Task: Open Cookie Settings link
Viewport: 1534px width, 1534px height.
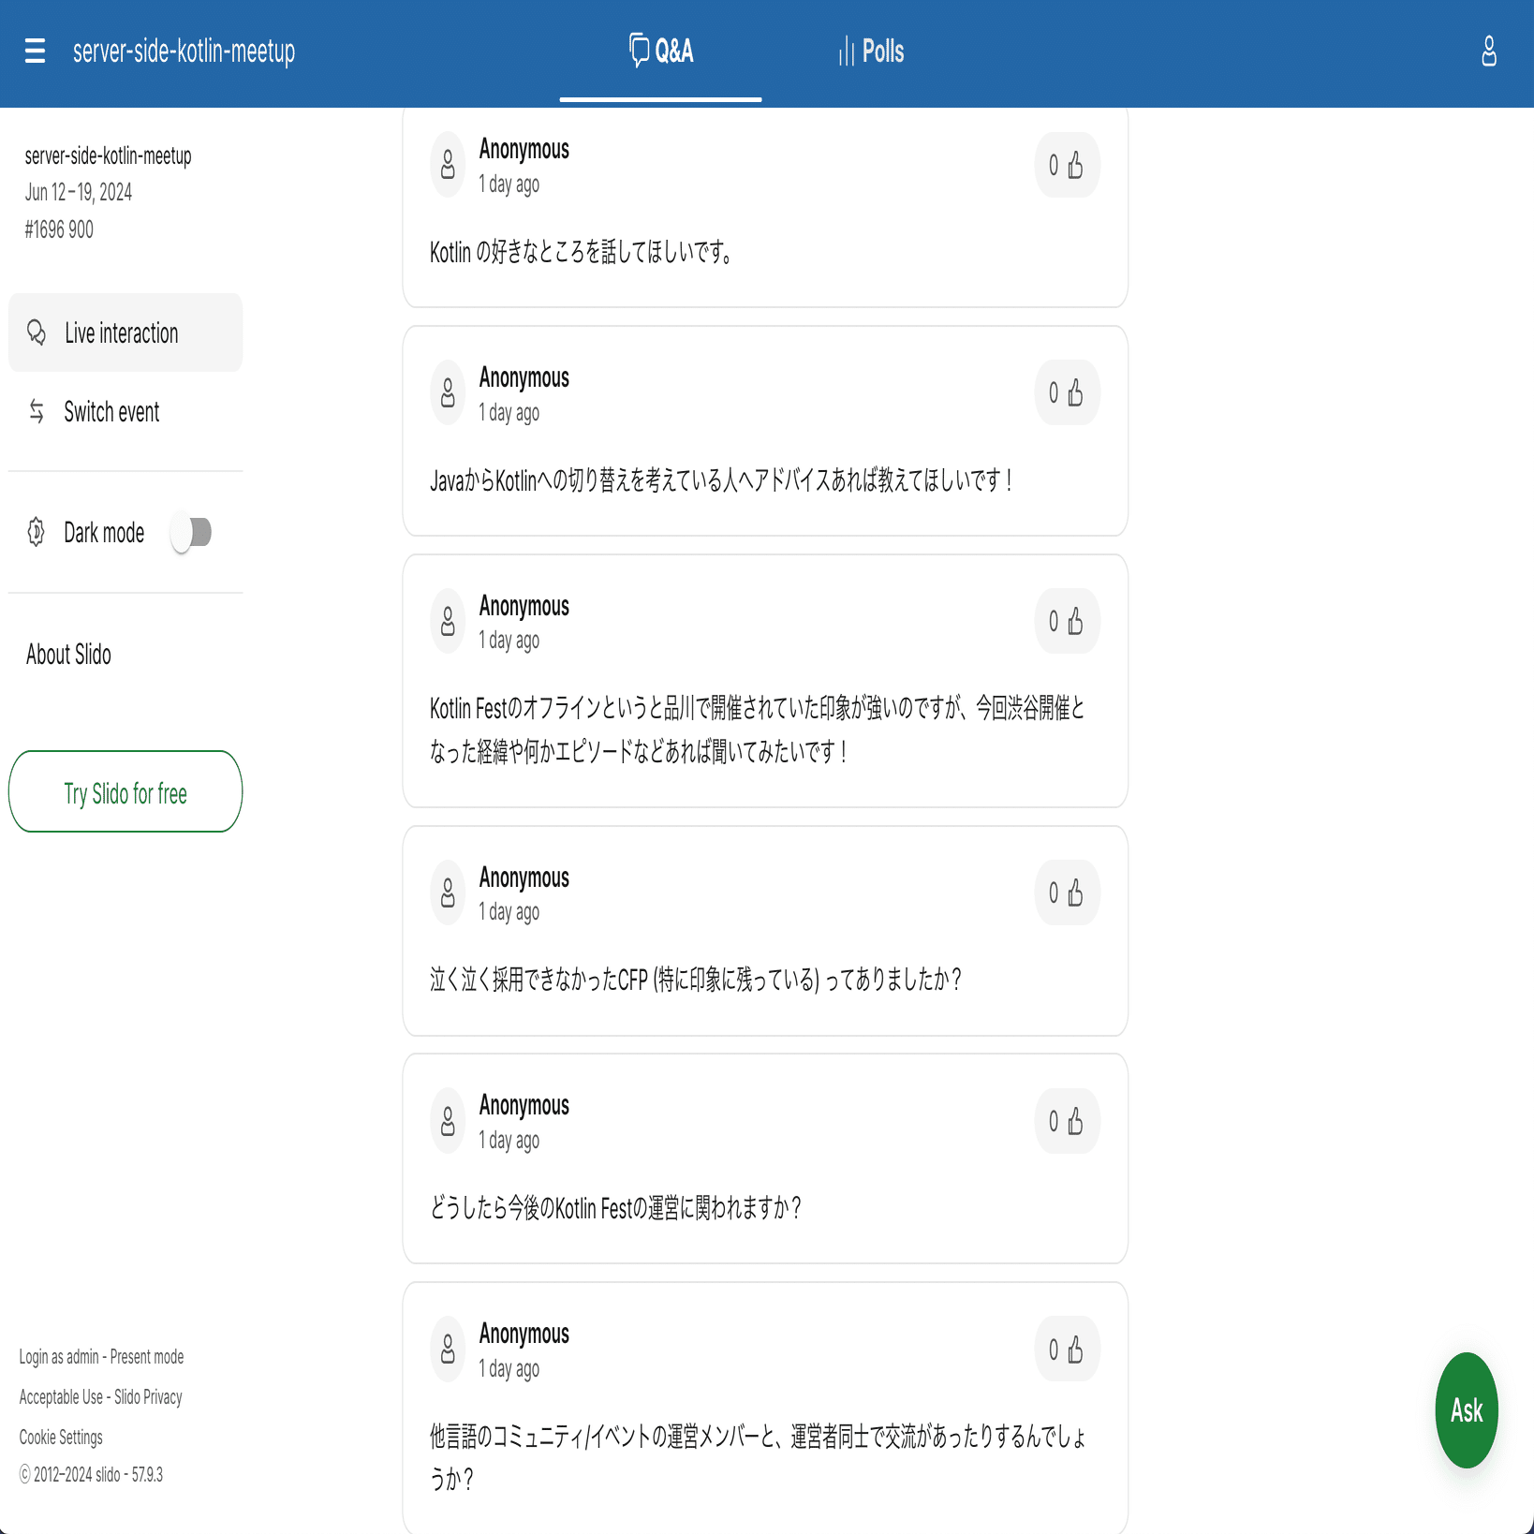Action: pos(61,1438)
